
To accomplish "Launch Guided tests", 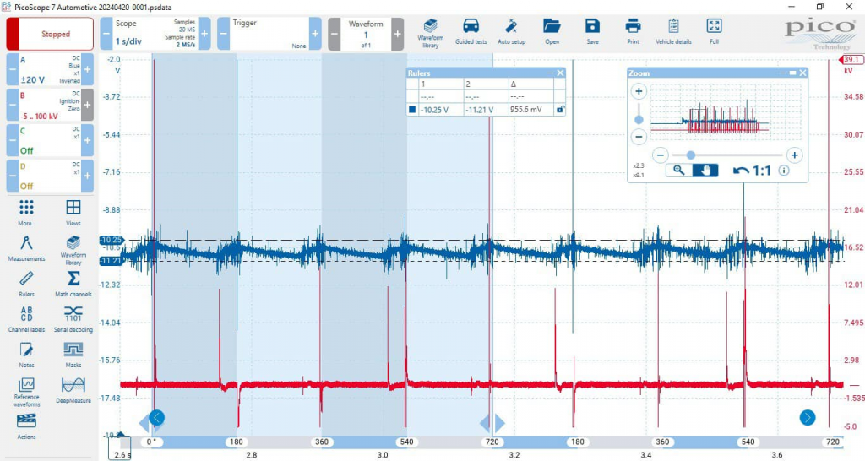I will (x=471, y=30).
